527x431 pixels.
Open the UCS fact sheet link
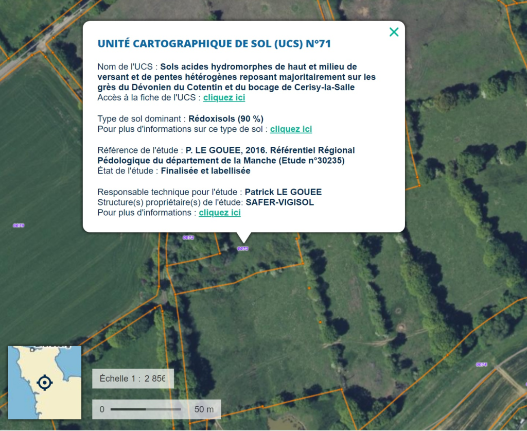tap(224, 98)
